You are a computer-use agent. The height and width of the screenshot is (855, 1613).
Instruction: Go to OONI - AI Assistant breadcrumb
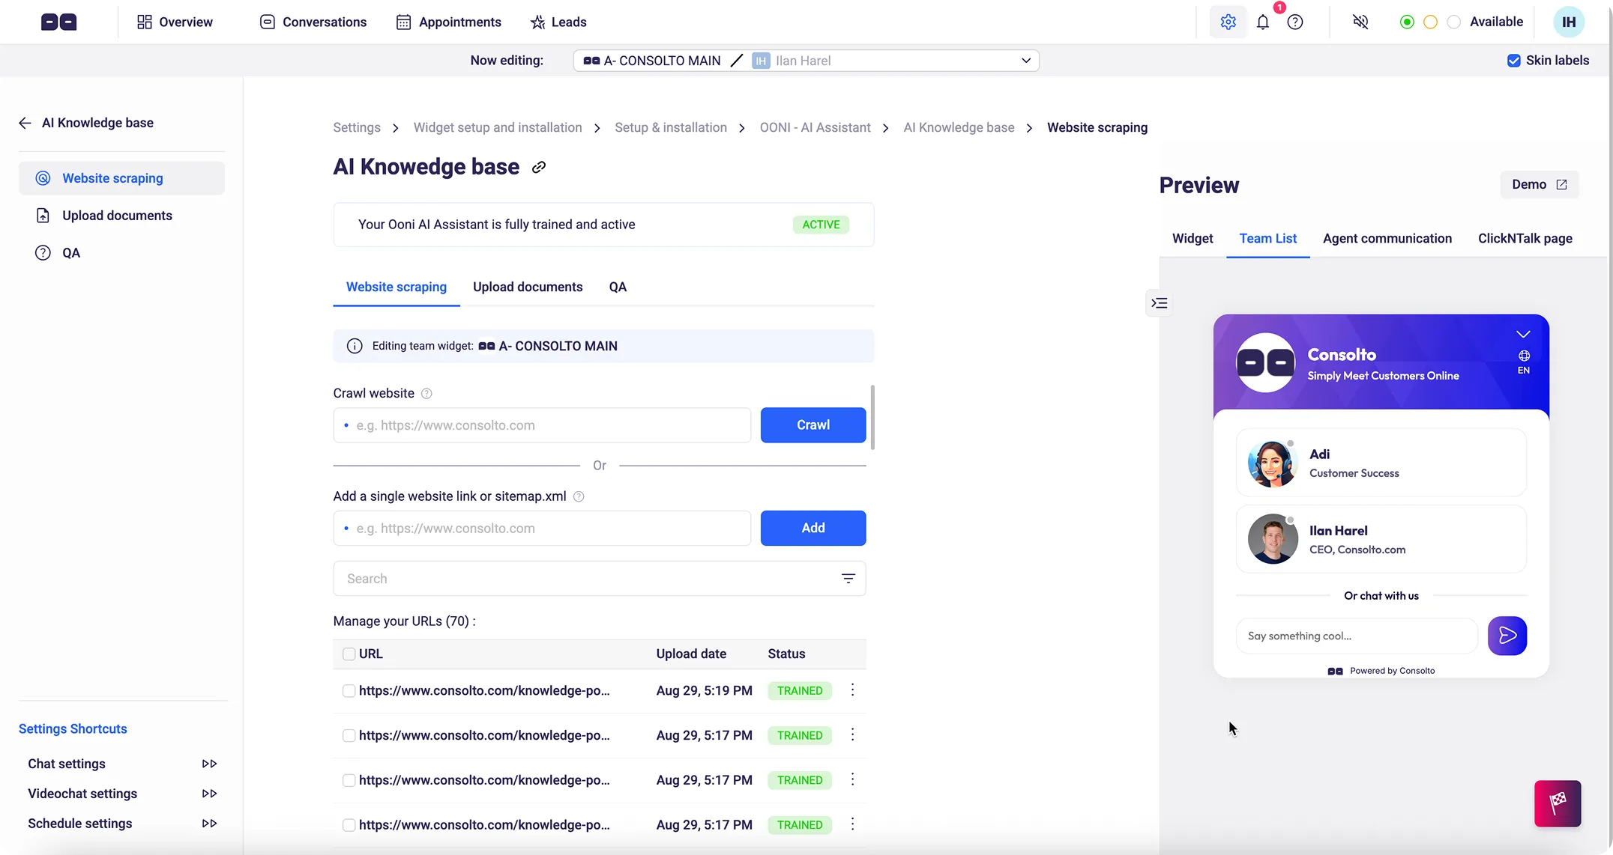[x=815, y=127]
